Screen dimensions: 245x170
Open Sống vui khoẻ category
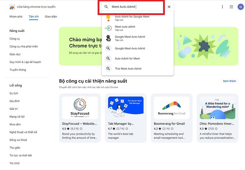tap(18, 140)
